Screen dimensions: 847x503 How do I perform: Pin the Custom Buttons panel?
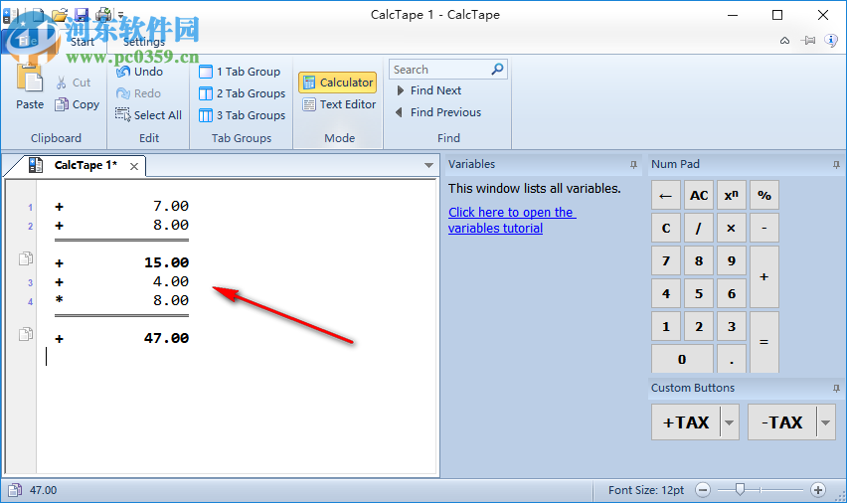point(836,388)
